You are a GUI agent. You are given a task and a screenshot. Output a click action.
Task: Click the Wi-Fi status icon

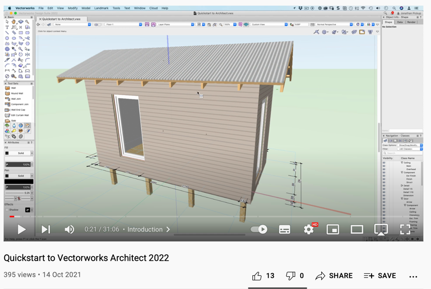(x=363, y=8)
